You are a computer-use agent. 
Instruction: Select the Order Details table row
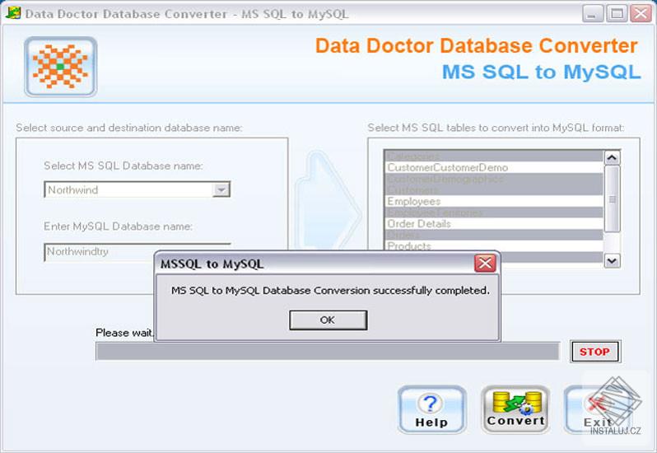[494, 224]
